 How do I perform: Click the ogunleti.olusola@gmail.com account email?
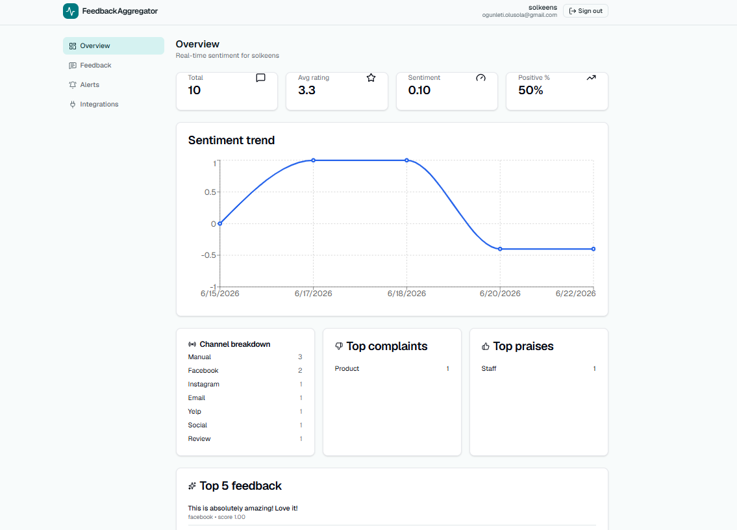click(x=519, y=15)
